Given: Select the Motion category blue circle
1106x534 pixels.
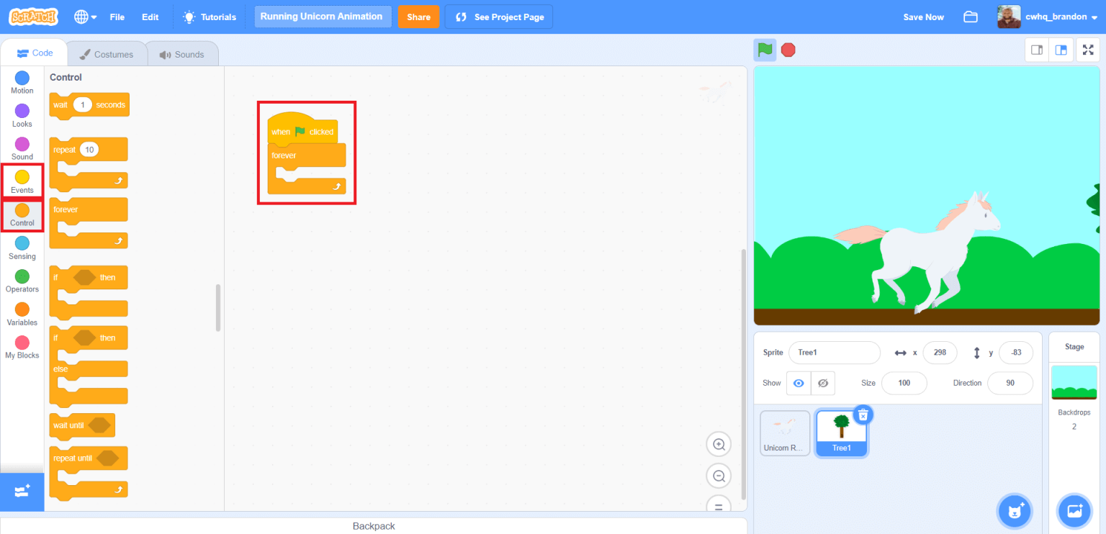Looking at the screenshot, I should [22, 78].
